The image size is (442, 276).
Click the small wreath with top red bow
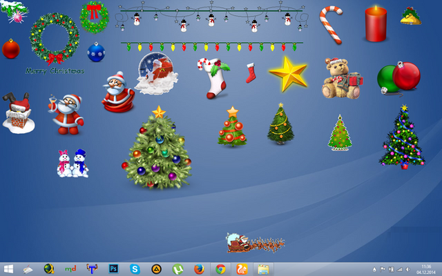click(x=94, y=17)
